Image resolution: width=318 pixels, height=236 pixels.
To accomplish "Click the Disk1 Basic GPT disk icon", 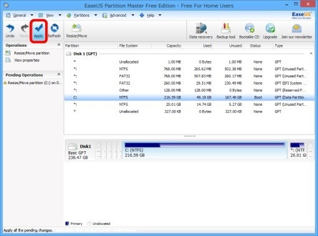I will [x=72, y=146].
